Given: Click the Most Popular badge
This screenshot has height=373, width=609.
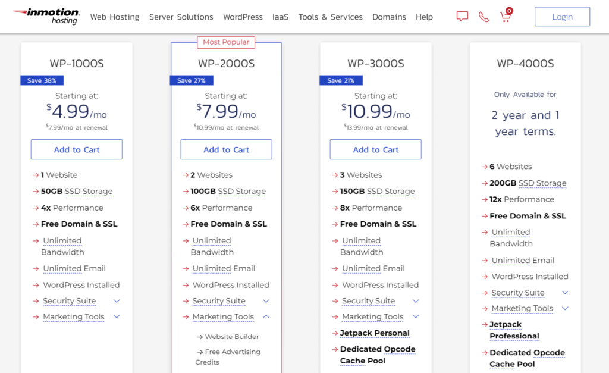Looking at the screenshot, I should [226, 42].
